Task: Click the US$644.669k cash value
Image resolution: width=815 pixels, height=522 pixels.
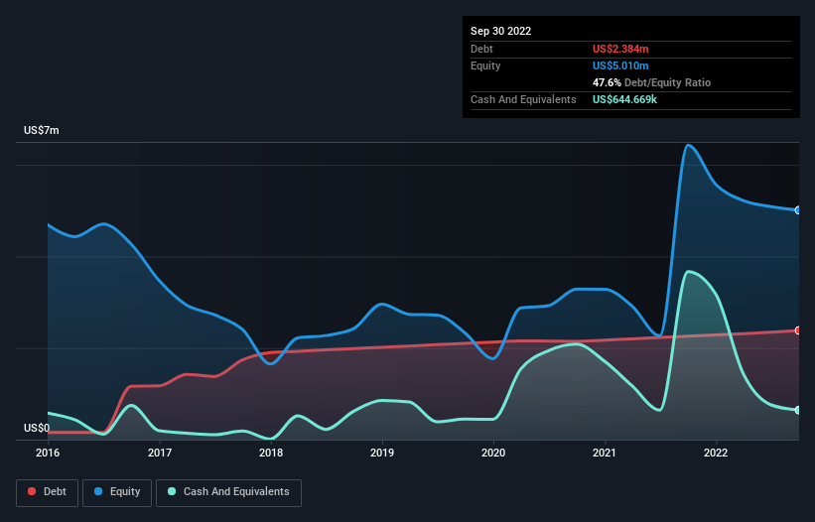Action: (624, 99)
